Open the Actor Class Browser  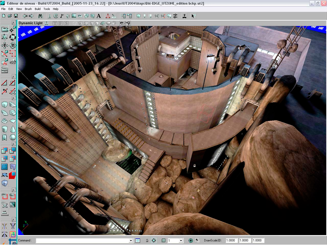[x=49, y=16]
